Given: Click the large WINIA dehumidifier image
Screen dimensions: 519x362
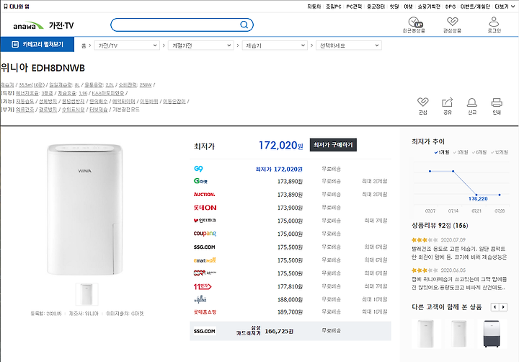Looking at the screenshot, I should tap(85, 210).
